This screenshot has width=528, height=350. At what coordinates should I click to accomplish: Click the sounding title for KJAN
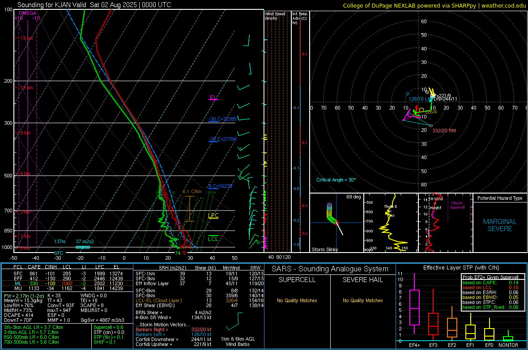[94, 5]
